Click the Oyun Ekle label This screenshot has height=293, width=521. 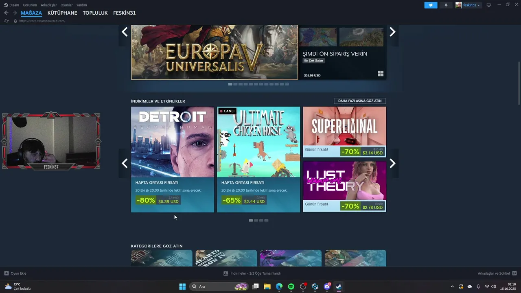pyautogui.click(x=19, y=273)
